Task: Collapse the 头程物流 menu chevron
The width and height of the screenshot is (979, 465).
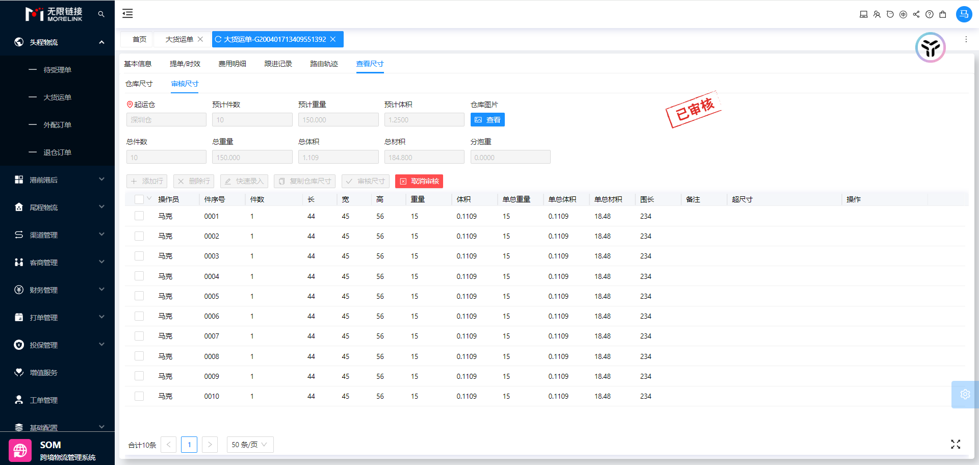Action: point(101,42)
